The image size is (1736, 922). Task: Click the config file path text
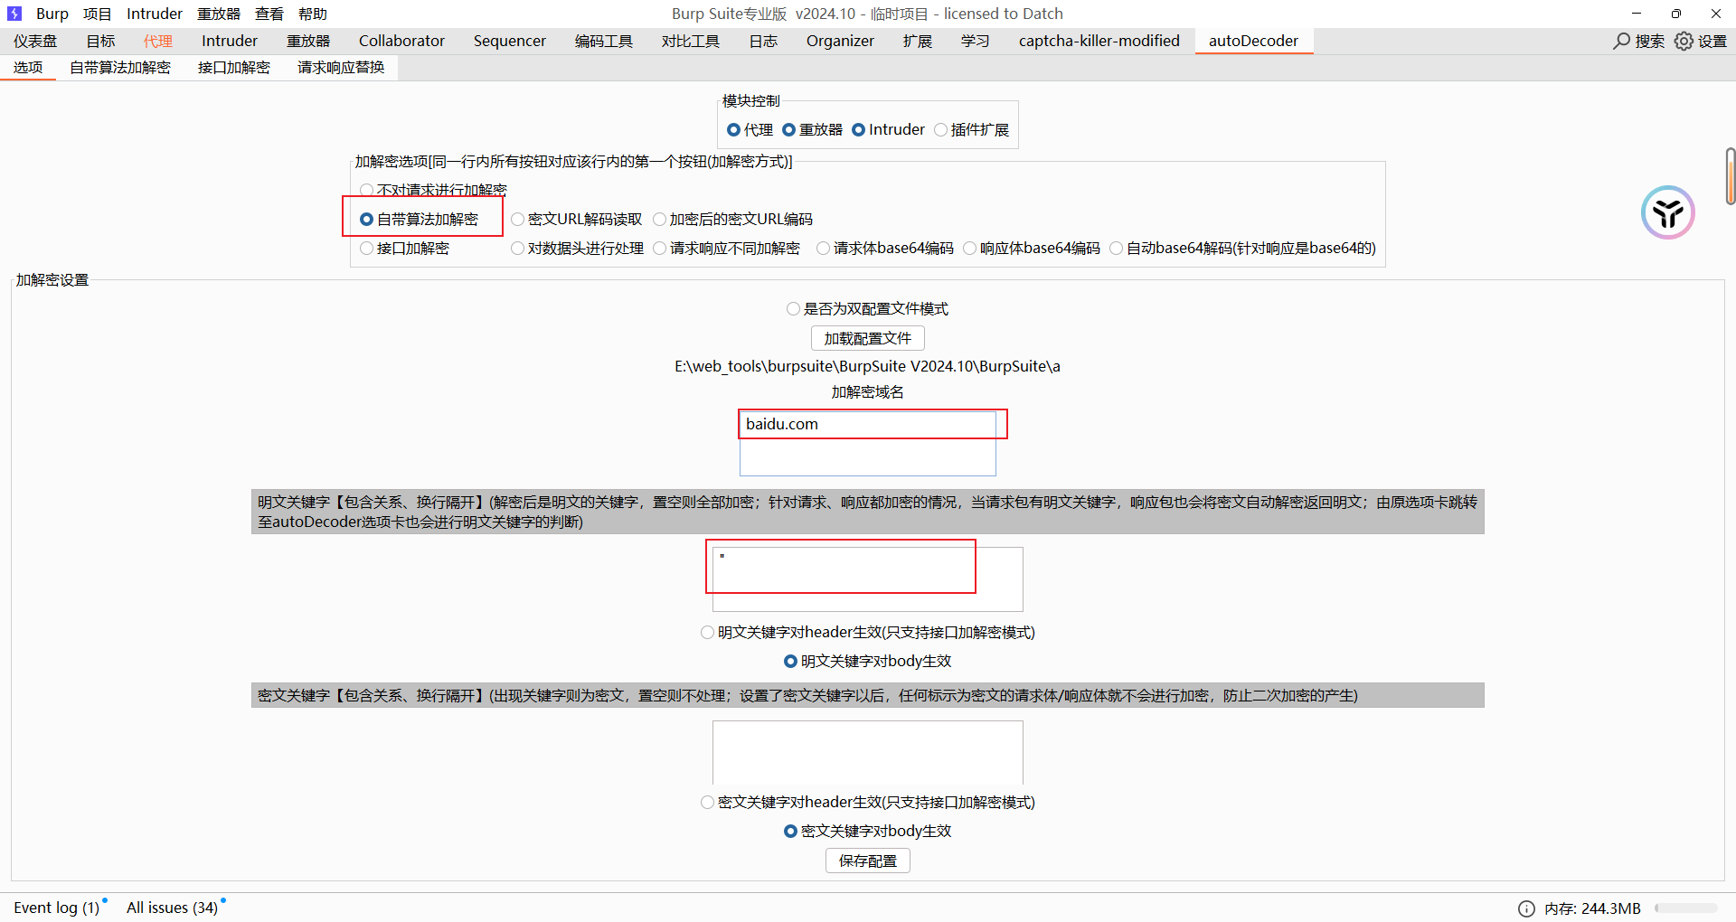tap(868, 366)
